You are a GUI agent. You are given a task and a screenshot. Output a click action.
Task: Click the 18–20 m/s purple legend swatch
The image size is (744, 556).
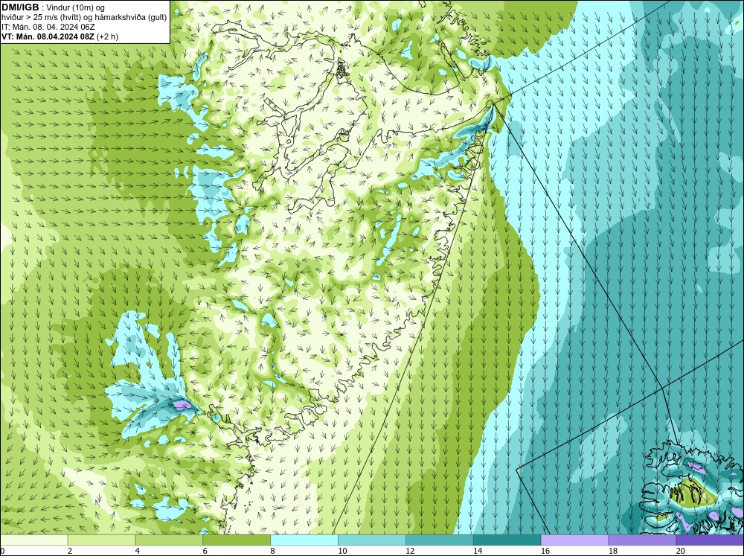click(x=643, y=540)
